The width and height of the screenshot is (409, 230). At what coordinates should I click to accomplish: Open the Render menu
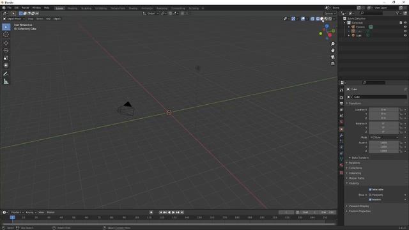pyautogui.click(x=26, y=8)
